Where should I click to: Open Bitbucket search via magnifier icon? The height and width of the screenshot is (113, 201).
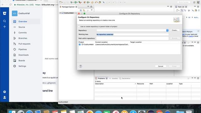(4, 21)
